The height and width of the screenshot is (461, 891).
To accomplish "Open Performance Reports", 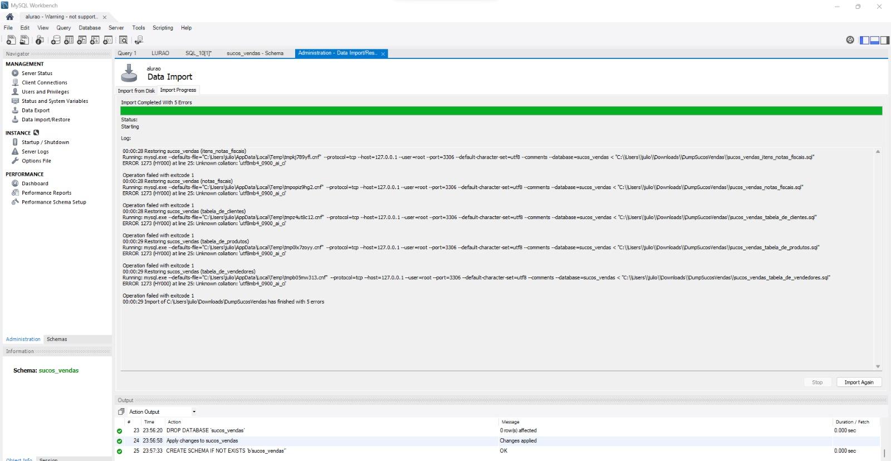I will (x=46, y=193).
